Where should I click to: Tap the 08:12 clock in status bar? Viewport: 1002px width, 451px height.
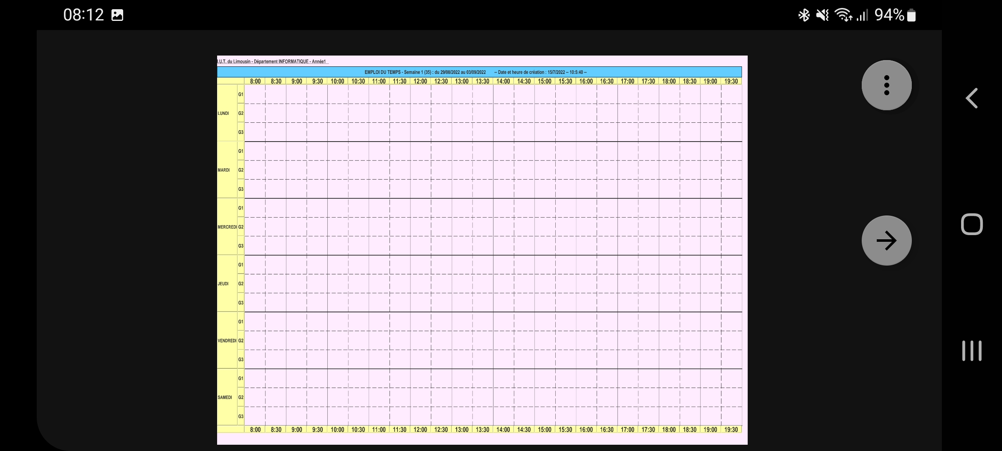click(x=83, y=15)
